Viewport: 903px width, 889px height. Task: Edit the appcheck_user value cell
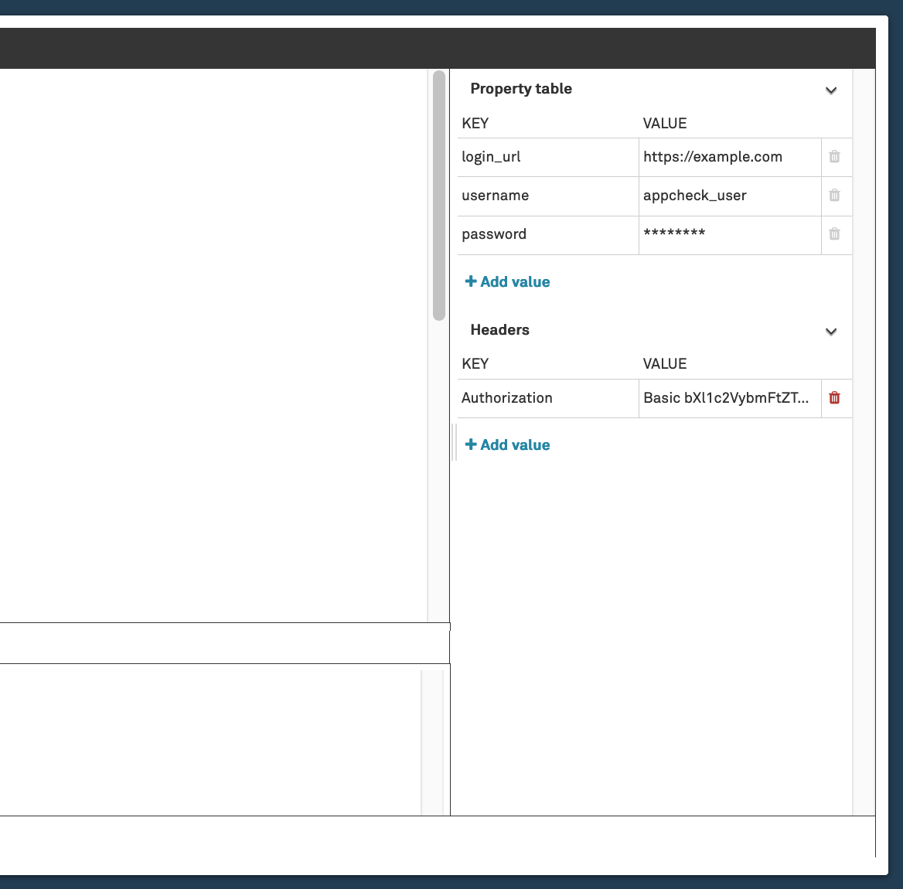[x=729, y=196]
